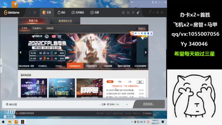
Task: Click the 更多 more button
Action: click(140, 82)
